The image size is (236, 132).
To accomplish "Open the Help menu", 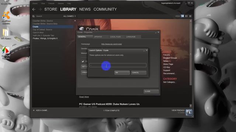I will pyautogui.click(x=69, y=3).
